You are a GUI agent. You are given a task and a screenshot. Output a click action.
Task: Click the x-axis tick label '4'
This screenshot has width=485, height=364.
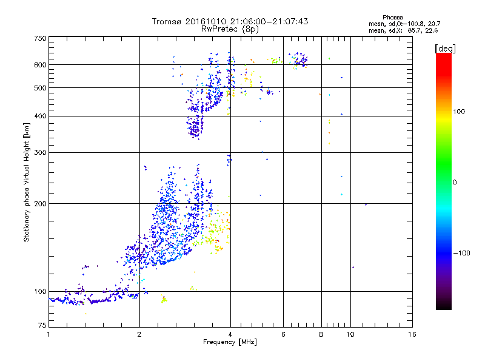(230, 334)
